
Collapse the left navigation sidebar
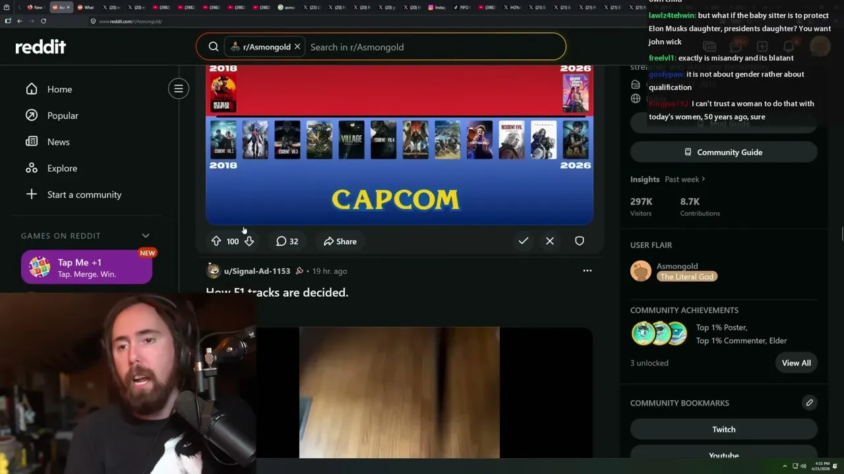coord(179,89)
